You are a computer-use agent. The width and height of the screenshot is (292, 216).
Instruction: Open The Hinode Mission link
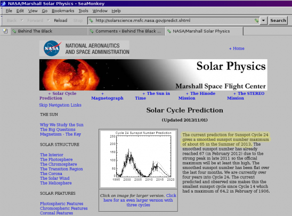click(197, 96)
